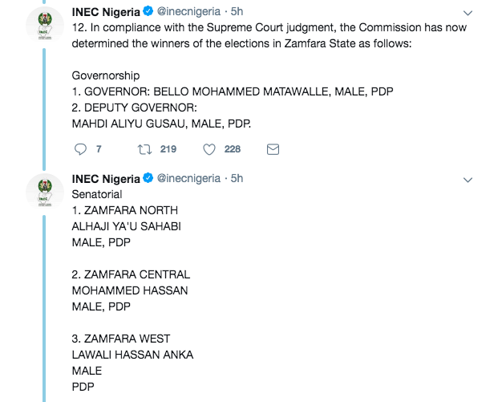Open INEC Nigeria profile name on first tweet
The image size is (502, 402).
[x=106, y=12]
